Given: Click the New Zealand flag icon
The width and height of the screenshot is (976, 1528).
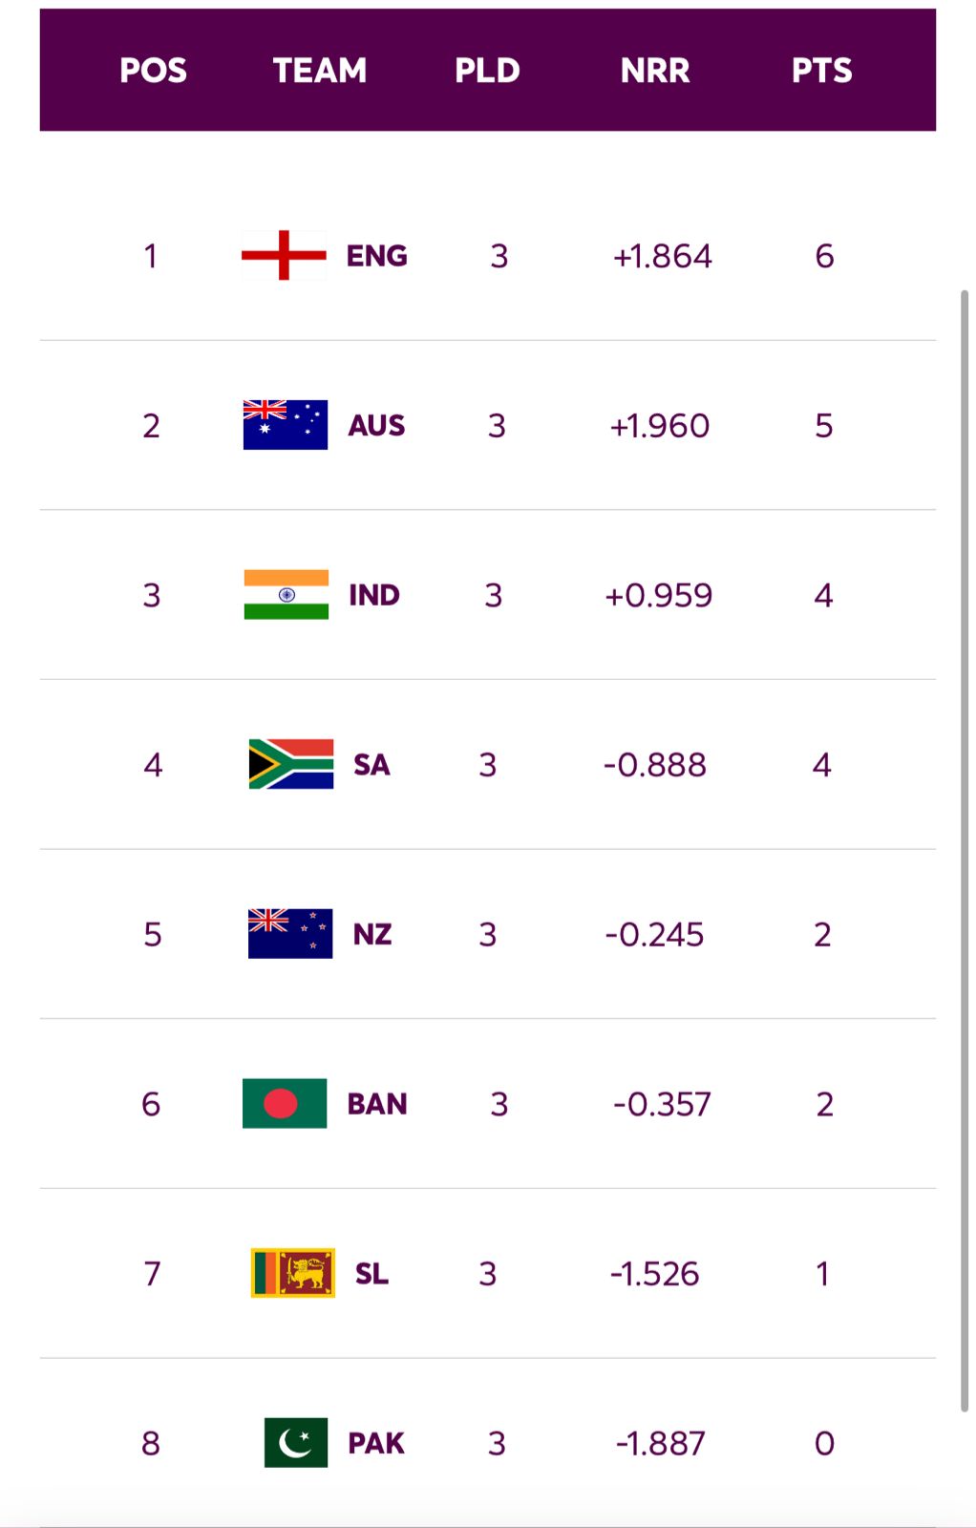Looking at the screenshot, I should point(289,934).
